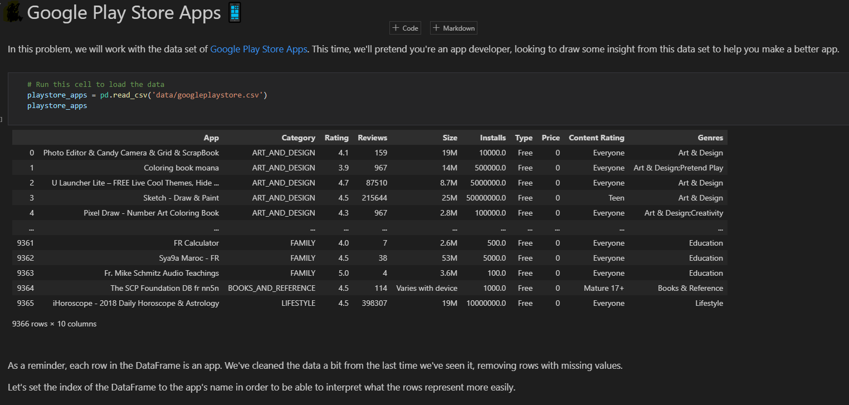Click the row index 9365

point(26,303)
